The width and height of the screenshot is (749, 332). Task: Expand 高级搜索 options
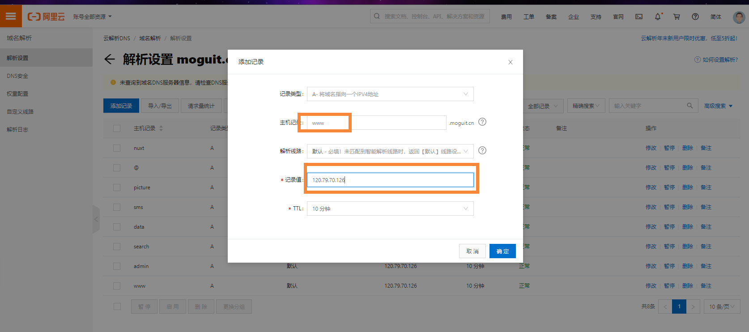pos(719,106)
